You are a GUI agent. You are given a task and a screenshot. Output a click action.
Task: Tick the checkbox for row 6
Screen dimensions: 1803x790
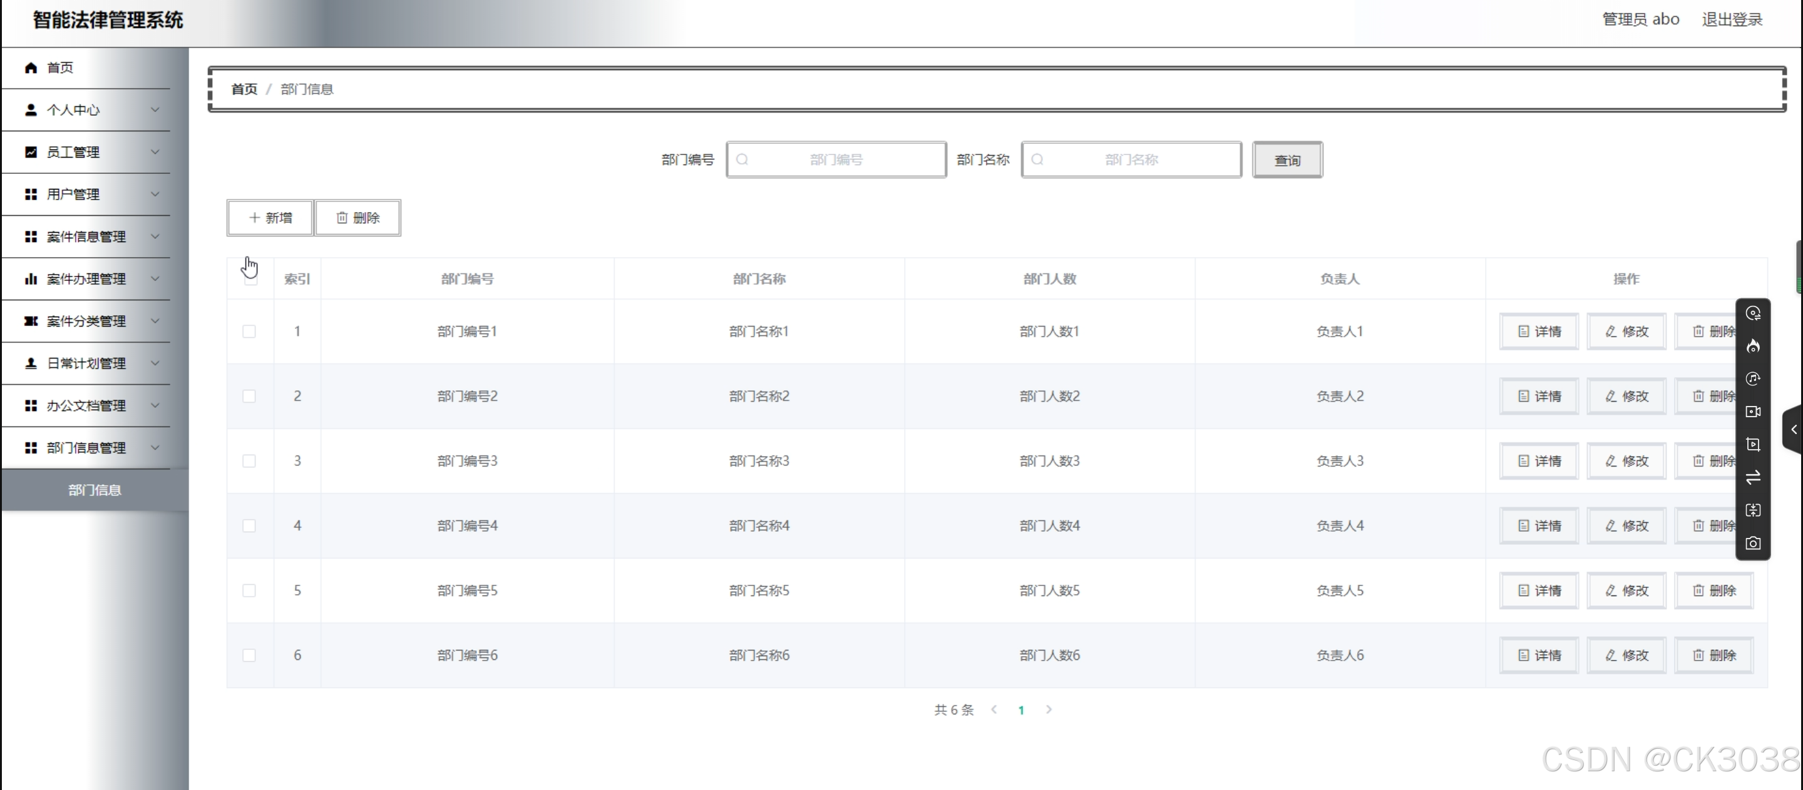click(x=249, y=655)
